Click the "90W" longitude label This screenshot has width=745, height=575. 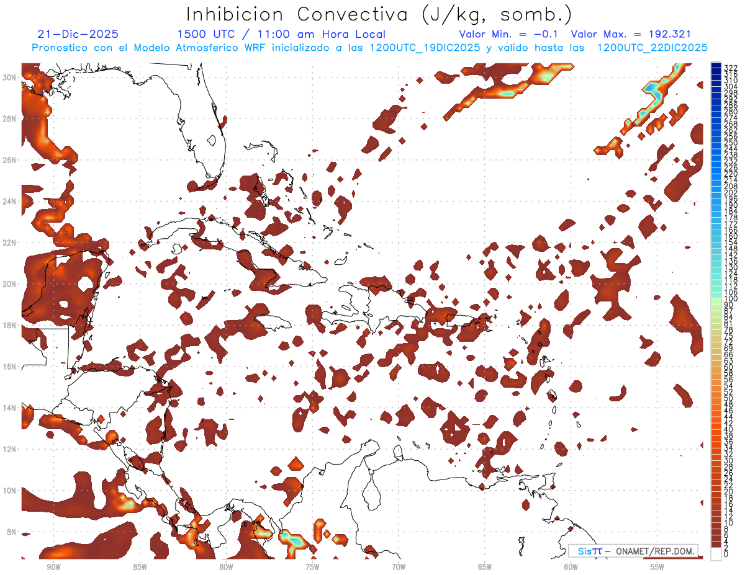(x=53, y=567)
